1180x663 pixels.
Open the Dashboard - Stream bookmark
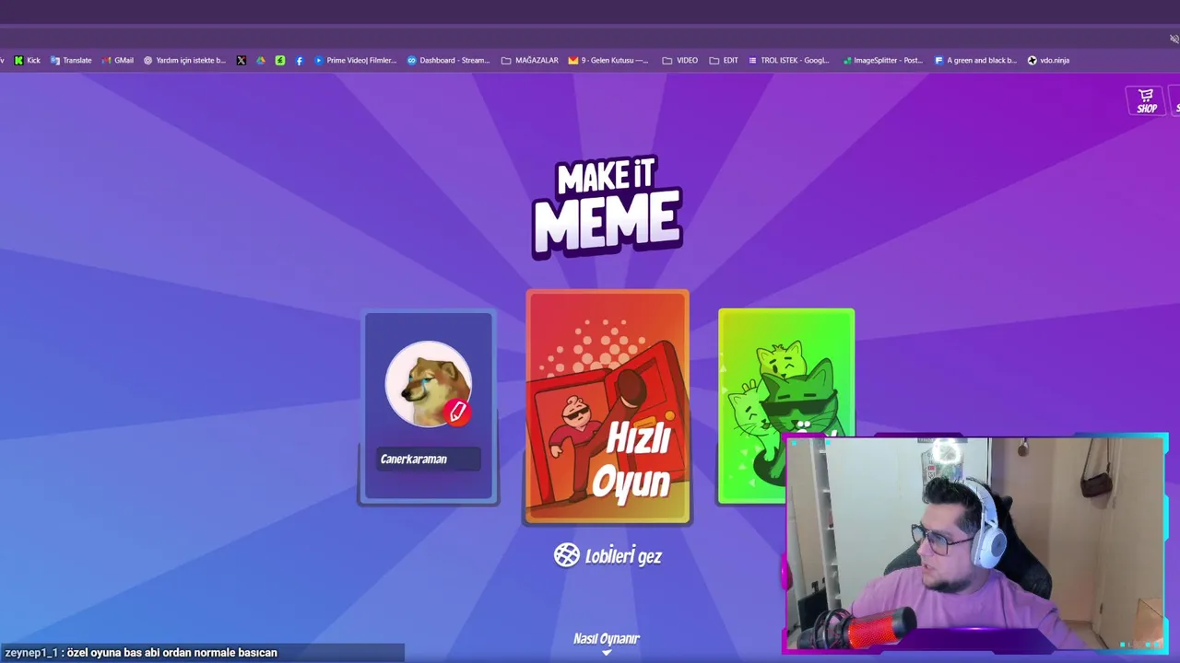[448, 60]
